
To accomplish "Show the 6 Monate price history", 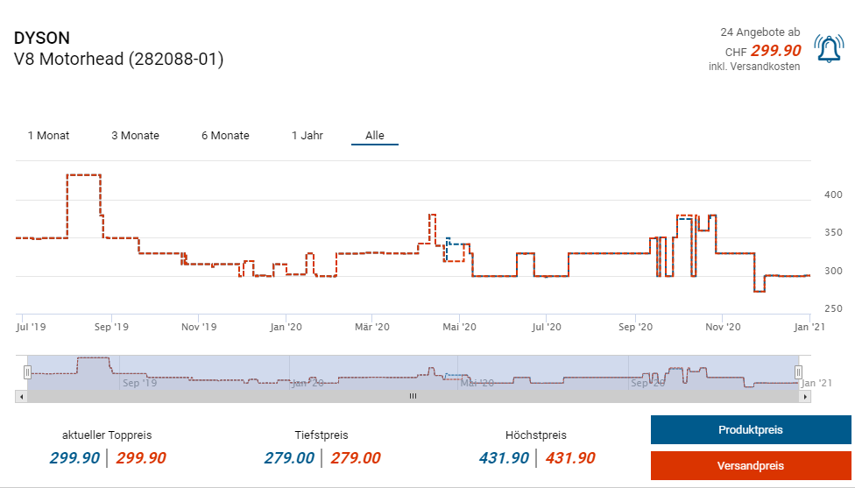I will coord(225,136).
